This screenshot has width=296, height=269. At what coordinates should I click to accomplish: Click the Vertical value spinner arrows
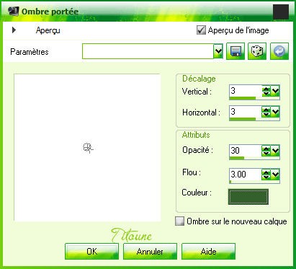(x=266, y=91)
